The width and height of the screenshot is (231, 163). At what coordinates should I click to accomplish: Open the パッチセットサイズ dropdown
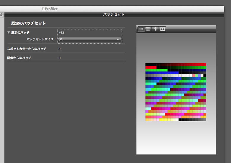pos(89,39)
